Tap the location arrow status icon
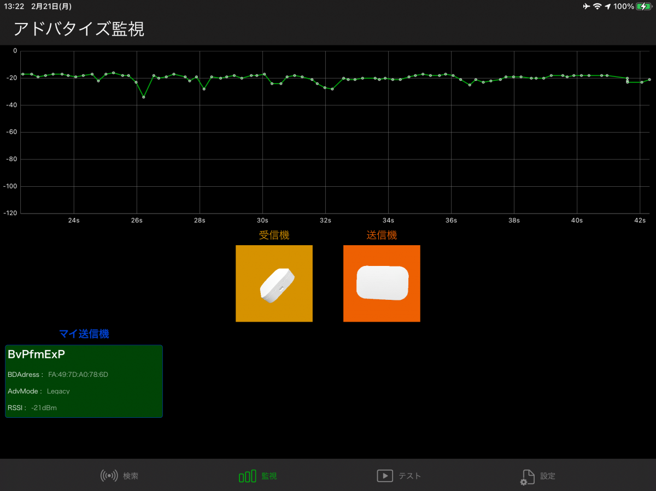 pos(608,7)
